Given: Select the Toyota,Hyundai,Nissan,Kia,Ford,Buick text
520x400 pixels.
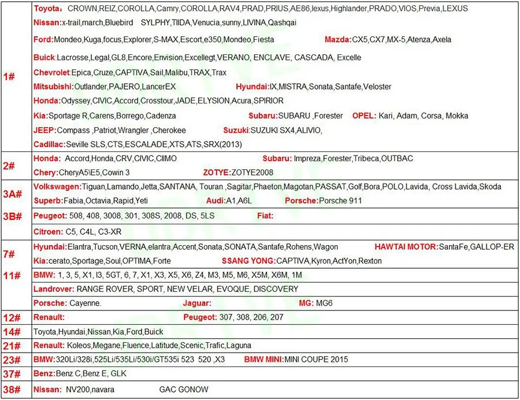Looking at the screenshot, I should coord(98,332).
